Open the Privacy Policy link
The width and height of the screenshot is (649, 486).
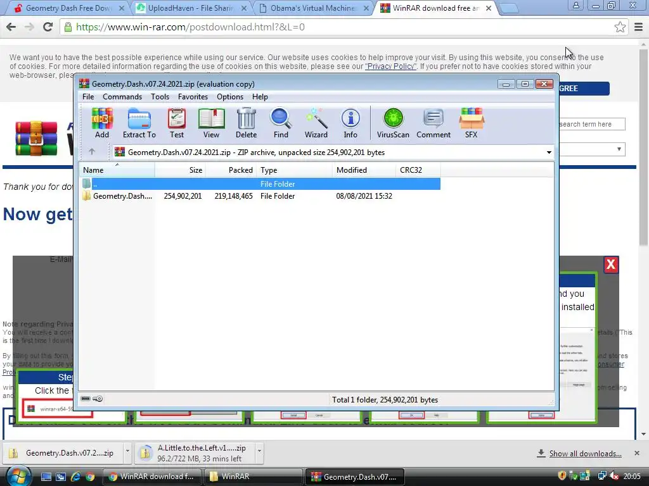click(x=390, y=66)
